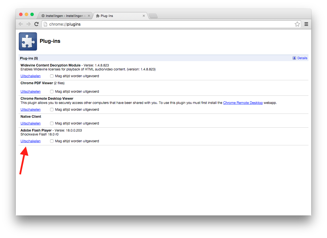Click the browser forward arrow
Screen dimensions: 327x238
[x=28, y=24]
